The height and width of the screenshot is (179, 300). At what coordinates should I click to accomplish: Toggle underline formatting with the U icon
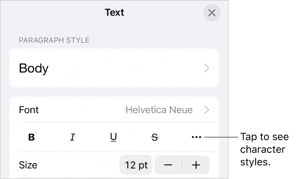click(114, 137)
